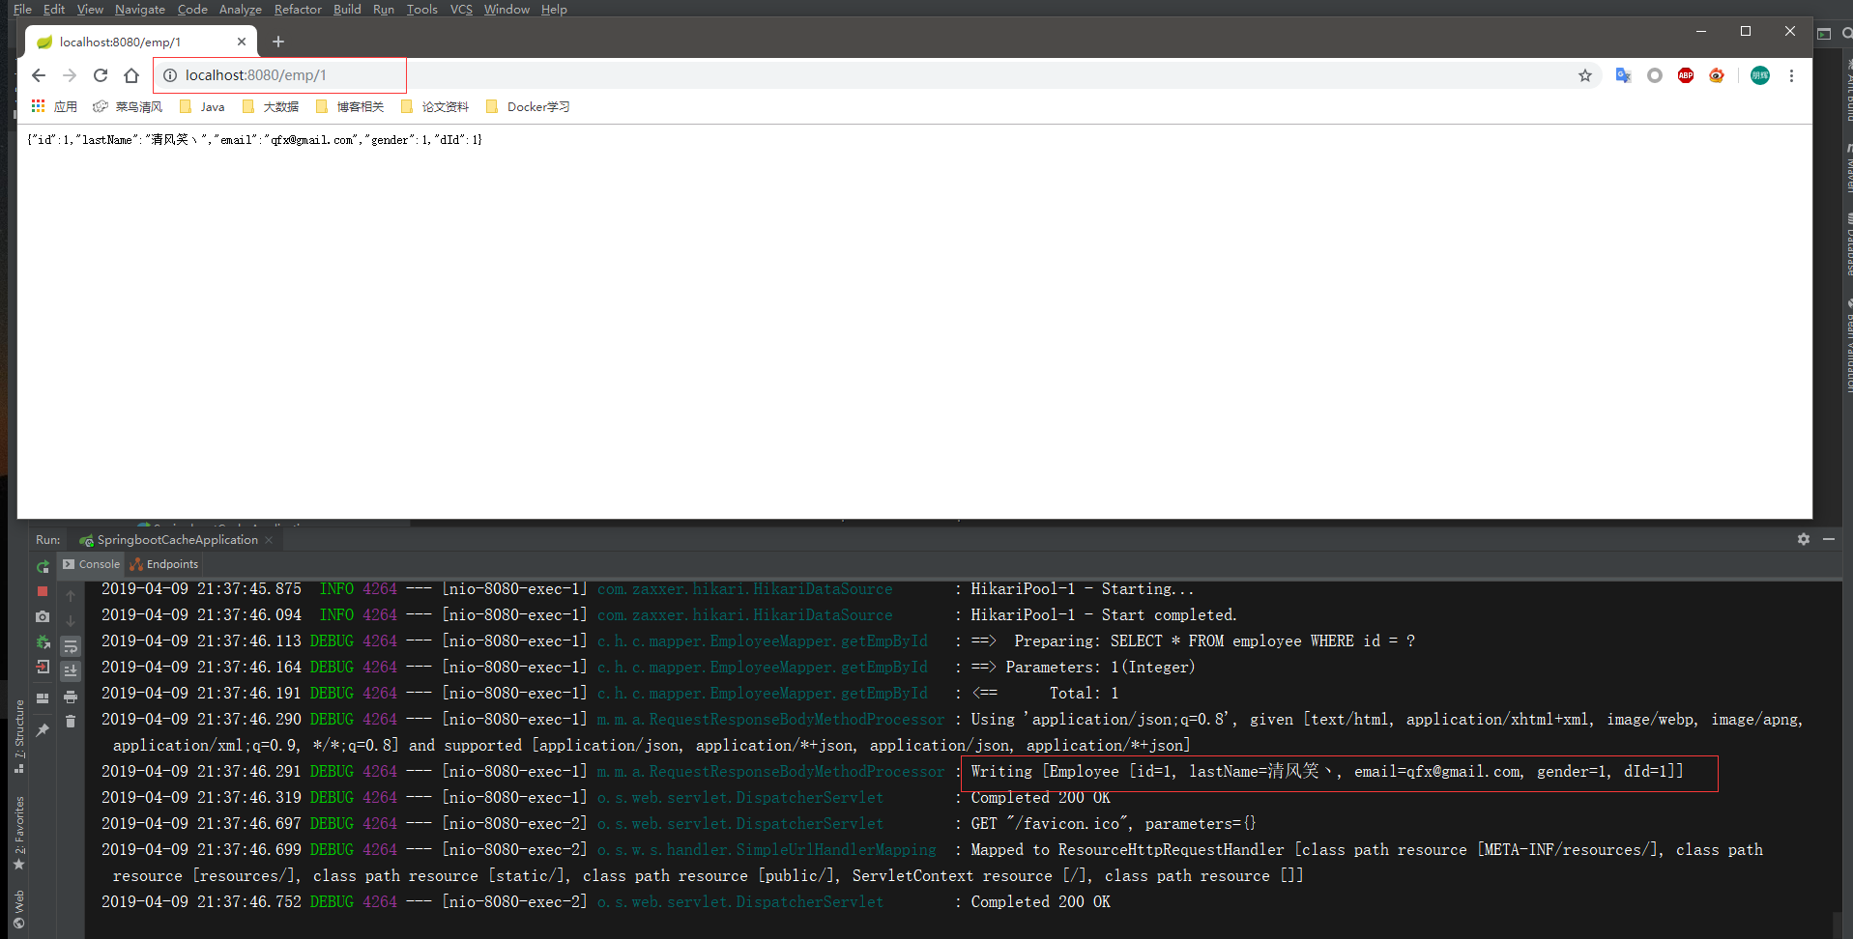The width and height of the screenshot is (1853, 939).
Task: Open the Structure tool window
Action: click(x=18, y=737)
